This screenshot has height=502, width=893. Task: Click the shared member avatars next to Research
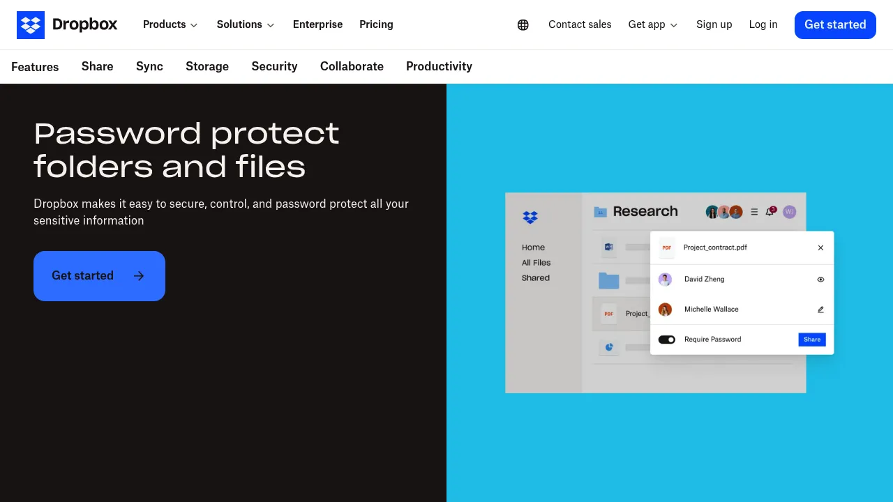[x=723, y=212]
